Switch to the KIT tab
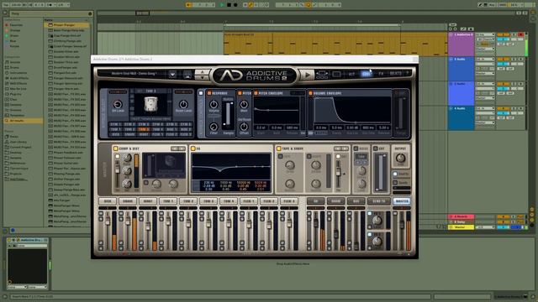 coord(351,74)
